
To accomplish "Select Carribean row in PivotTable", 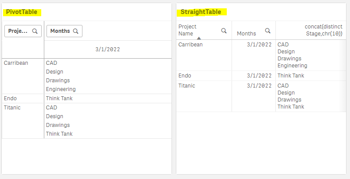I will click(16, 63).
